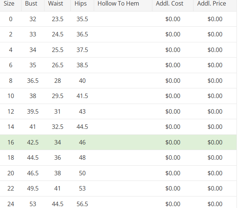
Task: Select the Addl. Price column header
Action: click(x=212, y=4)
